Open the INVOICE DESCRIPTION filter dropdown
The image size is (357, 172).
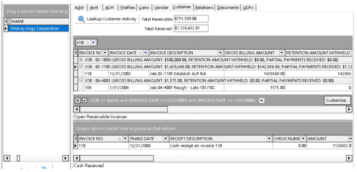click(x=220, y=53)
